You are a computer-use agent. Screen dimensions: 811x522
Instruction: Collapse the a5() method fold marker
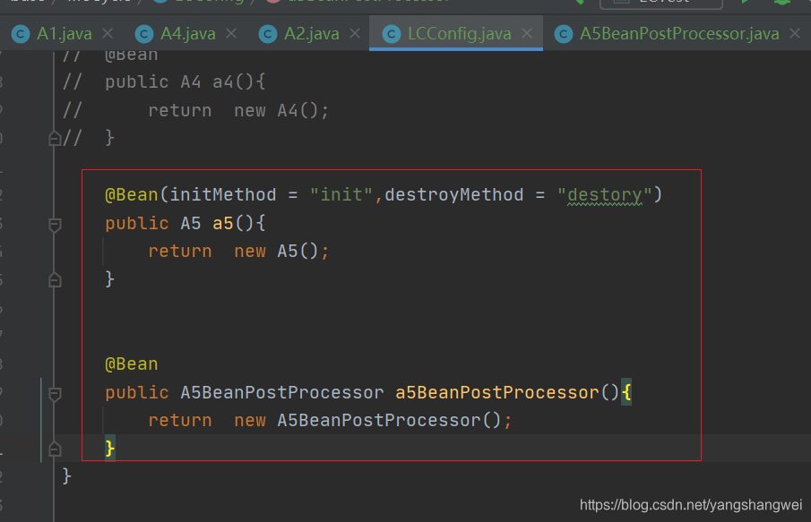55,225
